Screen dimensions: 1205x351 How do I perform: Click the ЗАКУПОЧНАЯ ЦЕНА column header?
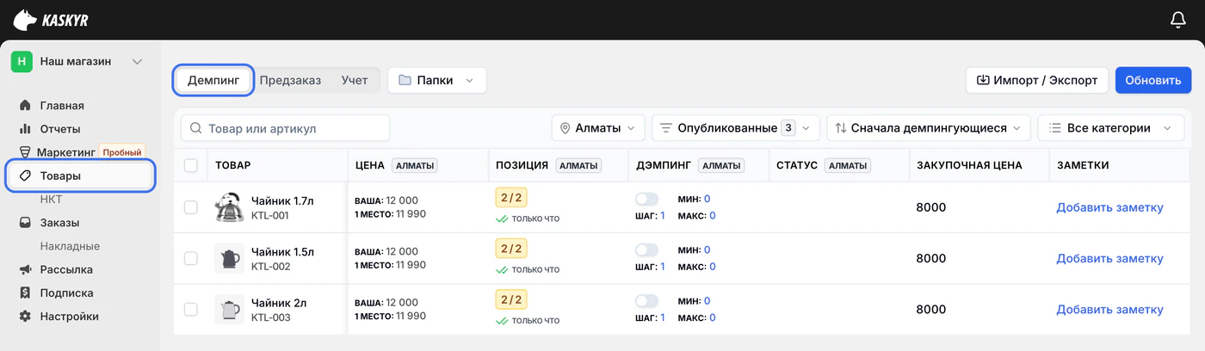click(969, 165)
